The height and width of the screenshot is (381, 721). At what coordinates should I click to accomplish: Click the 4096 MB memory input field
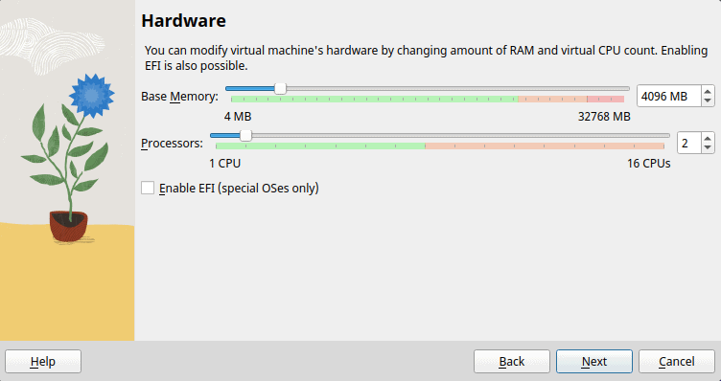669,96
